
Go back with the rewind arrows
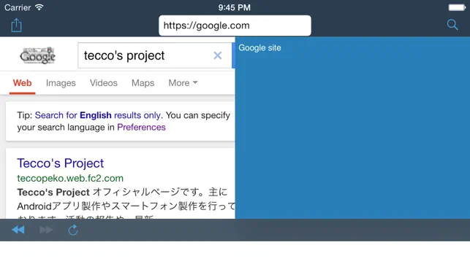(18, 230)
